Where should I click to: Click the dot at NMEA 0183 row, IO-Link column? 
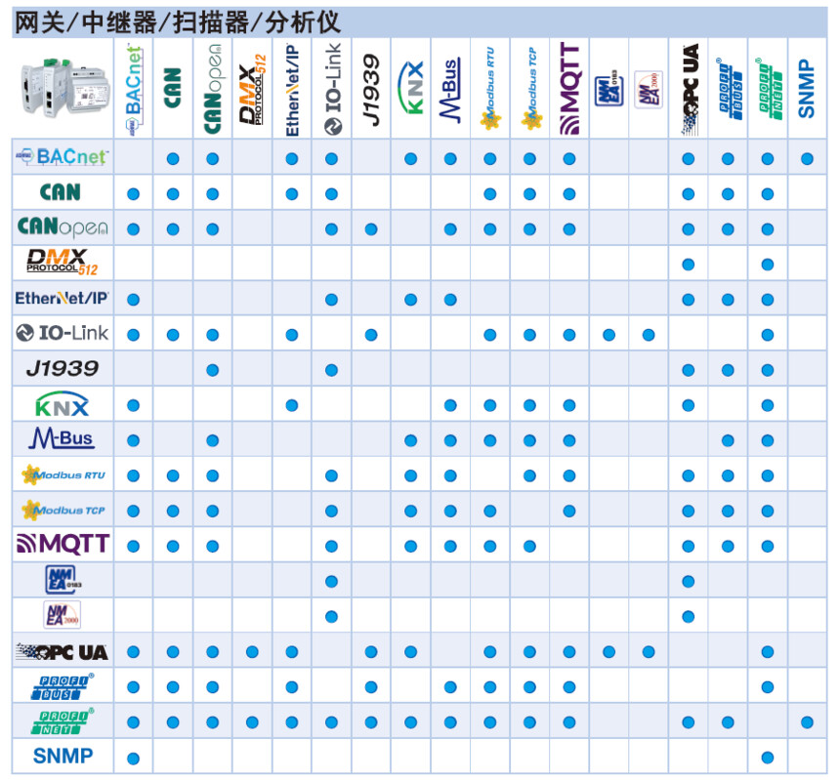(332, 582)
